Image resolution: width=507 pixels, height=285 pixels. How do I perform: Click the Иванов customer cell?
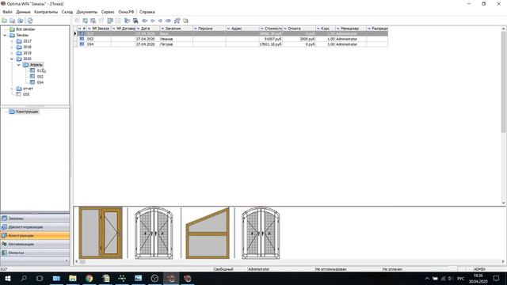click(176, 39)
